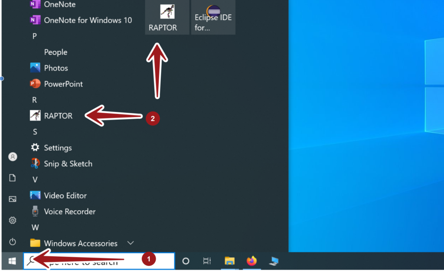Jump using the letter W section header
Viewport: 444px width, 271px height.
click(x=34, y=227)
